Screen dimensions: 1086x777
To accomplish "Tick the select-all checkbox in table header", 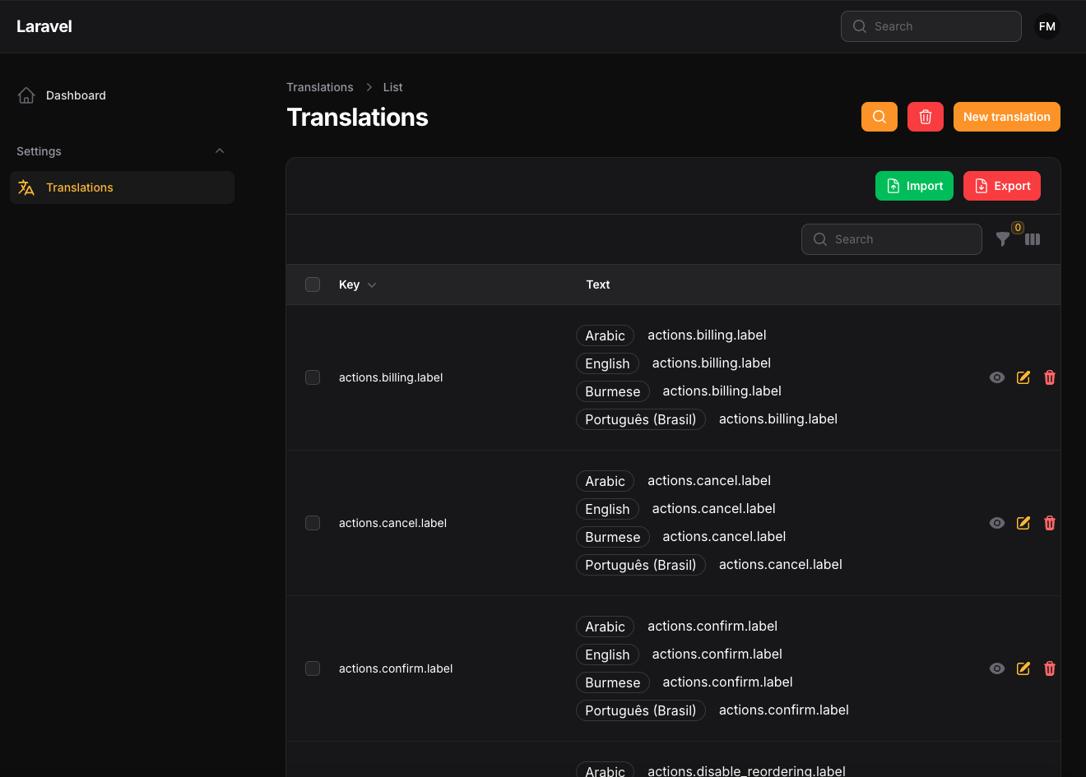I will 313,284.
